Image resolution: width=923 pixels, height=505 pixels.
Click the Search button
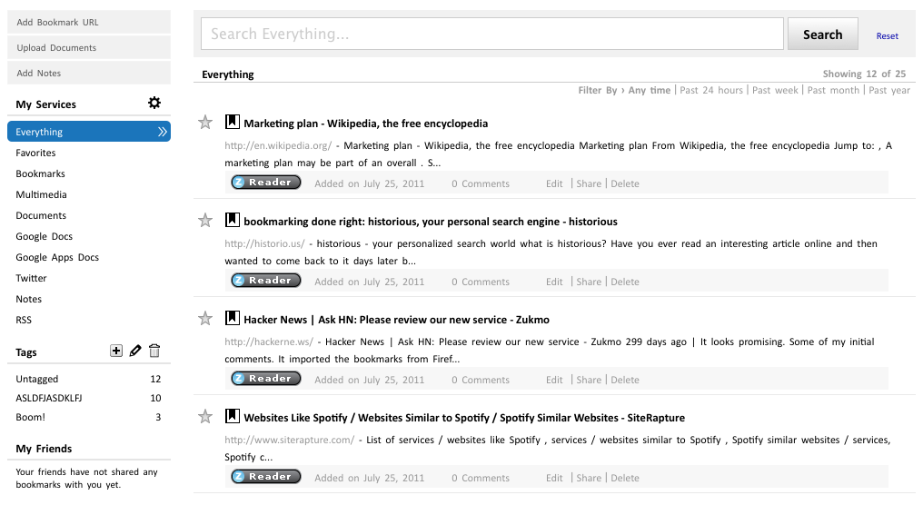pyautogui.click(x=823, y=35)
